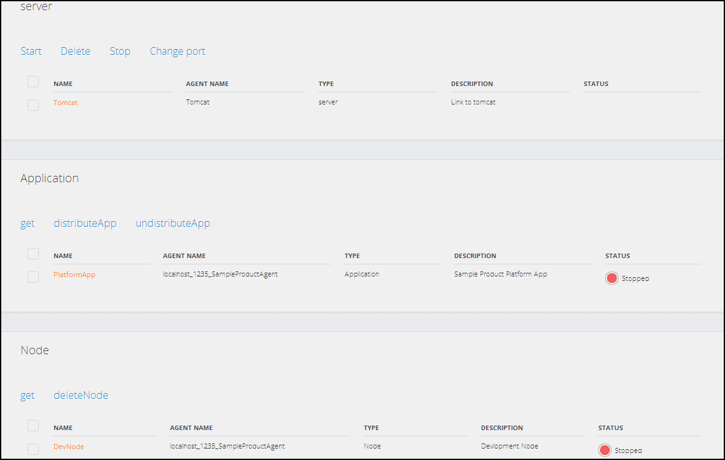Screen dimensions: 725x460
Task: Click Change port for the server
Action: (177, 51)
